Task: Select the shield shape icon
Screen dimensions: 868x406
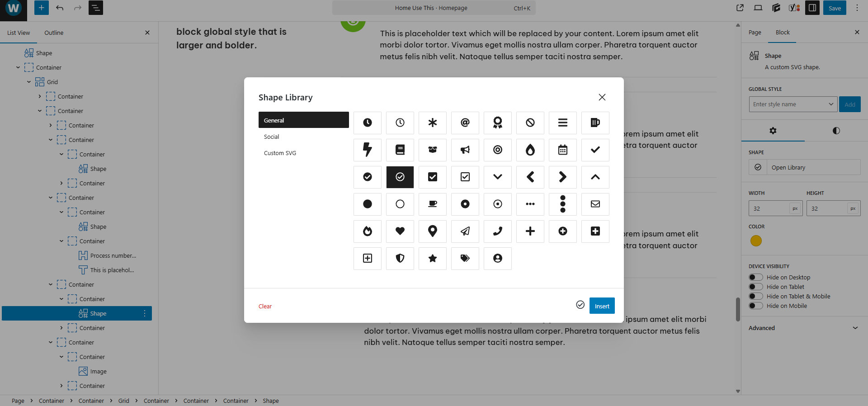Action: (400, 258)
